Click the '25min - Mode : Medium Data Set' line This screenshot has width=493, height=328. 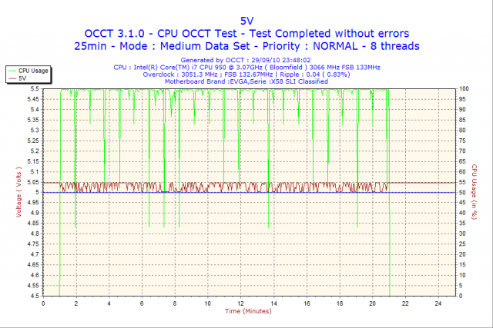tap(246, 46)
